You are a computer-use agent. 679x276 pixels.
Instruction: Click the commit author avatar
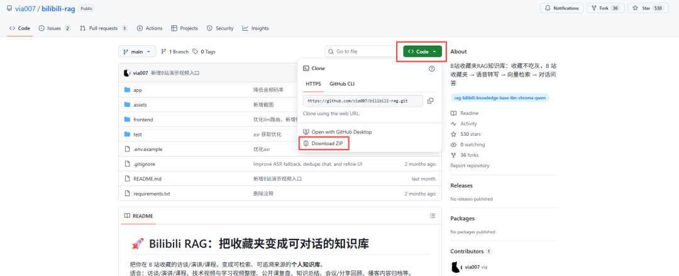coord(127,73)
